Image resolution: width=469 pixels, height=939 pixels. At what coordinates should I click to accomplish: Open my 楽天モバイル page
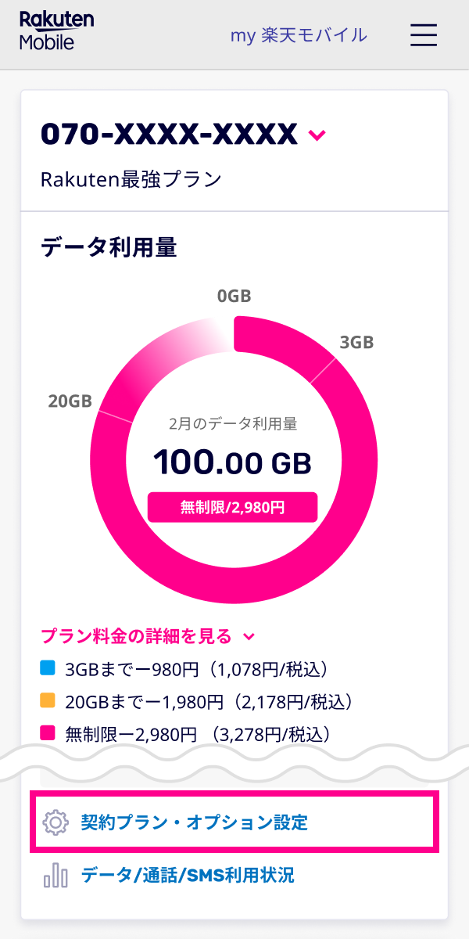click(x=299, y=35)
